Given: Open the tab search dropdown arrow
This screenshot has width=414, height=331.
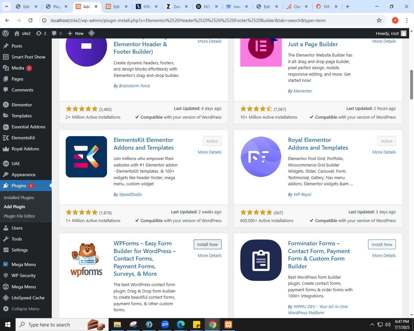Looking at the screenshot, I should (x=6, y=6).
